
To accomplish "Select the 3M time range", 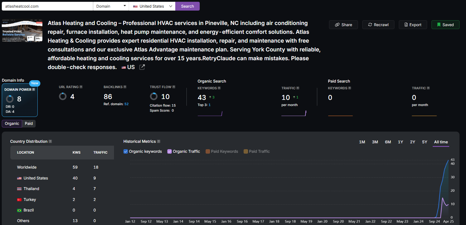I will (x=375, y=142).
